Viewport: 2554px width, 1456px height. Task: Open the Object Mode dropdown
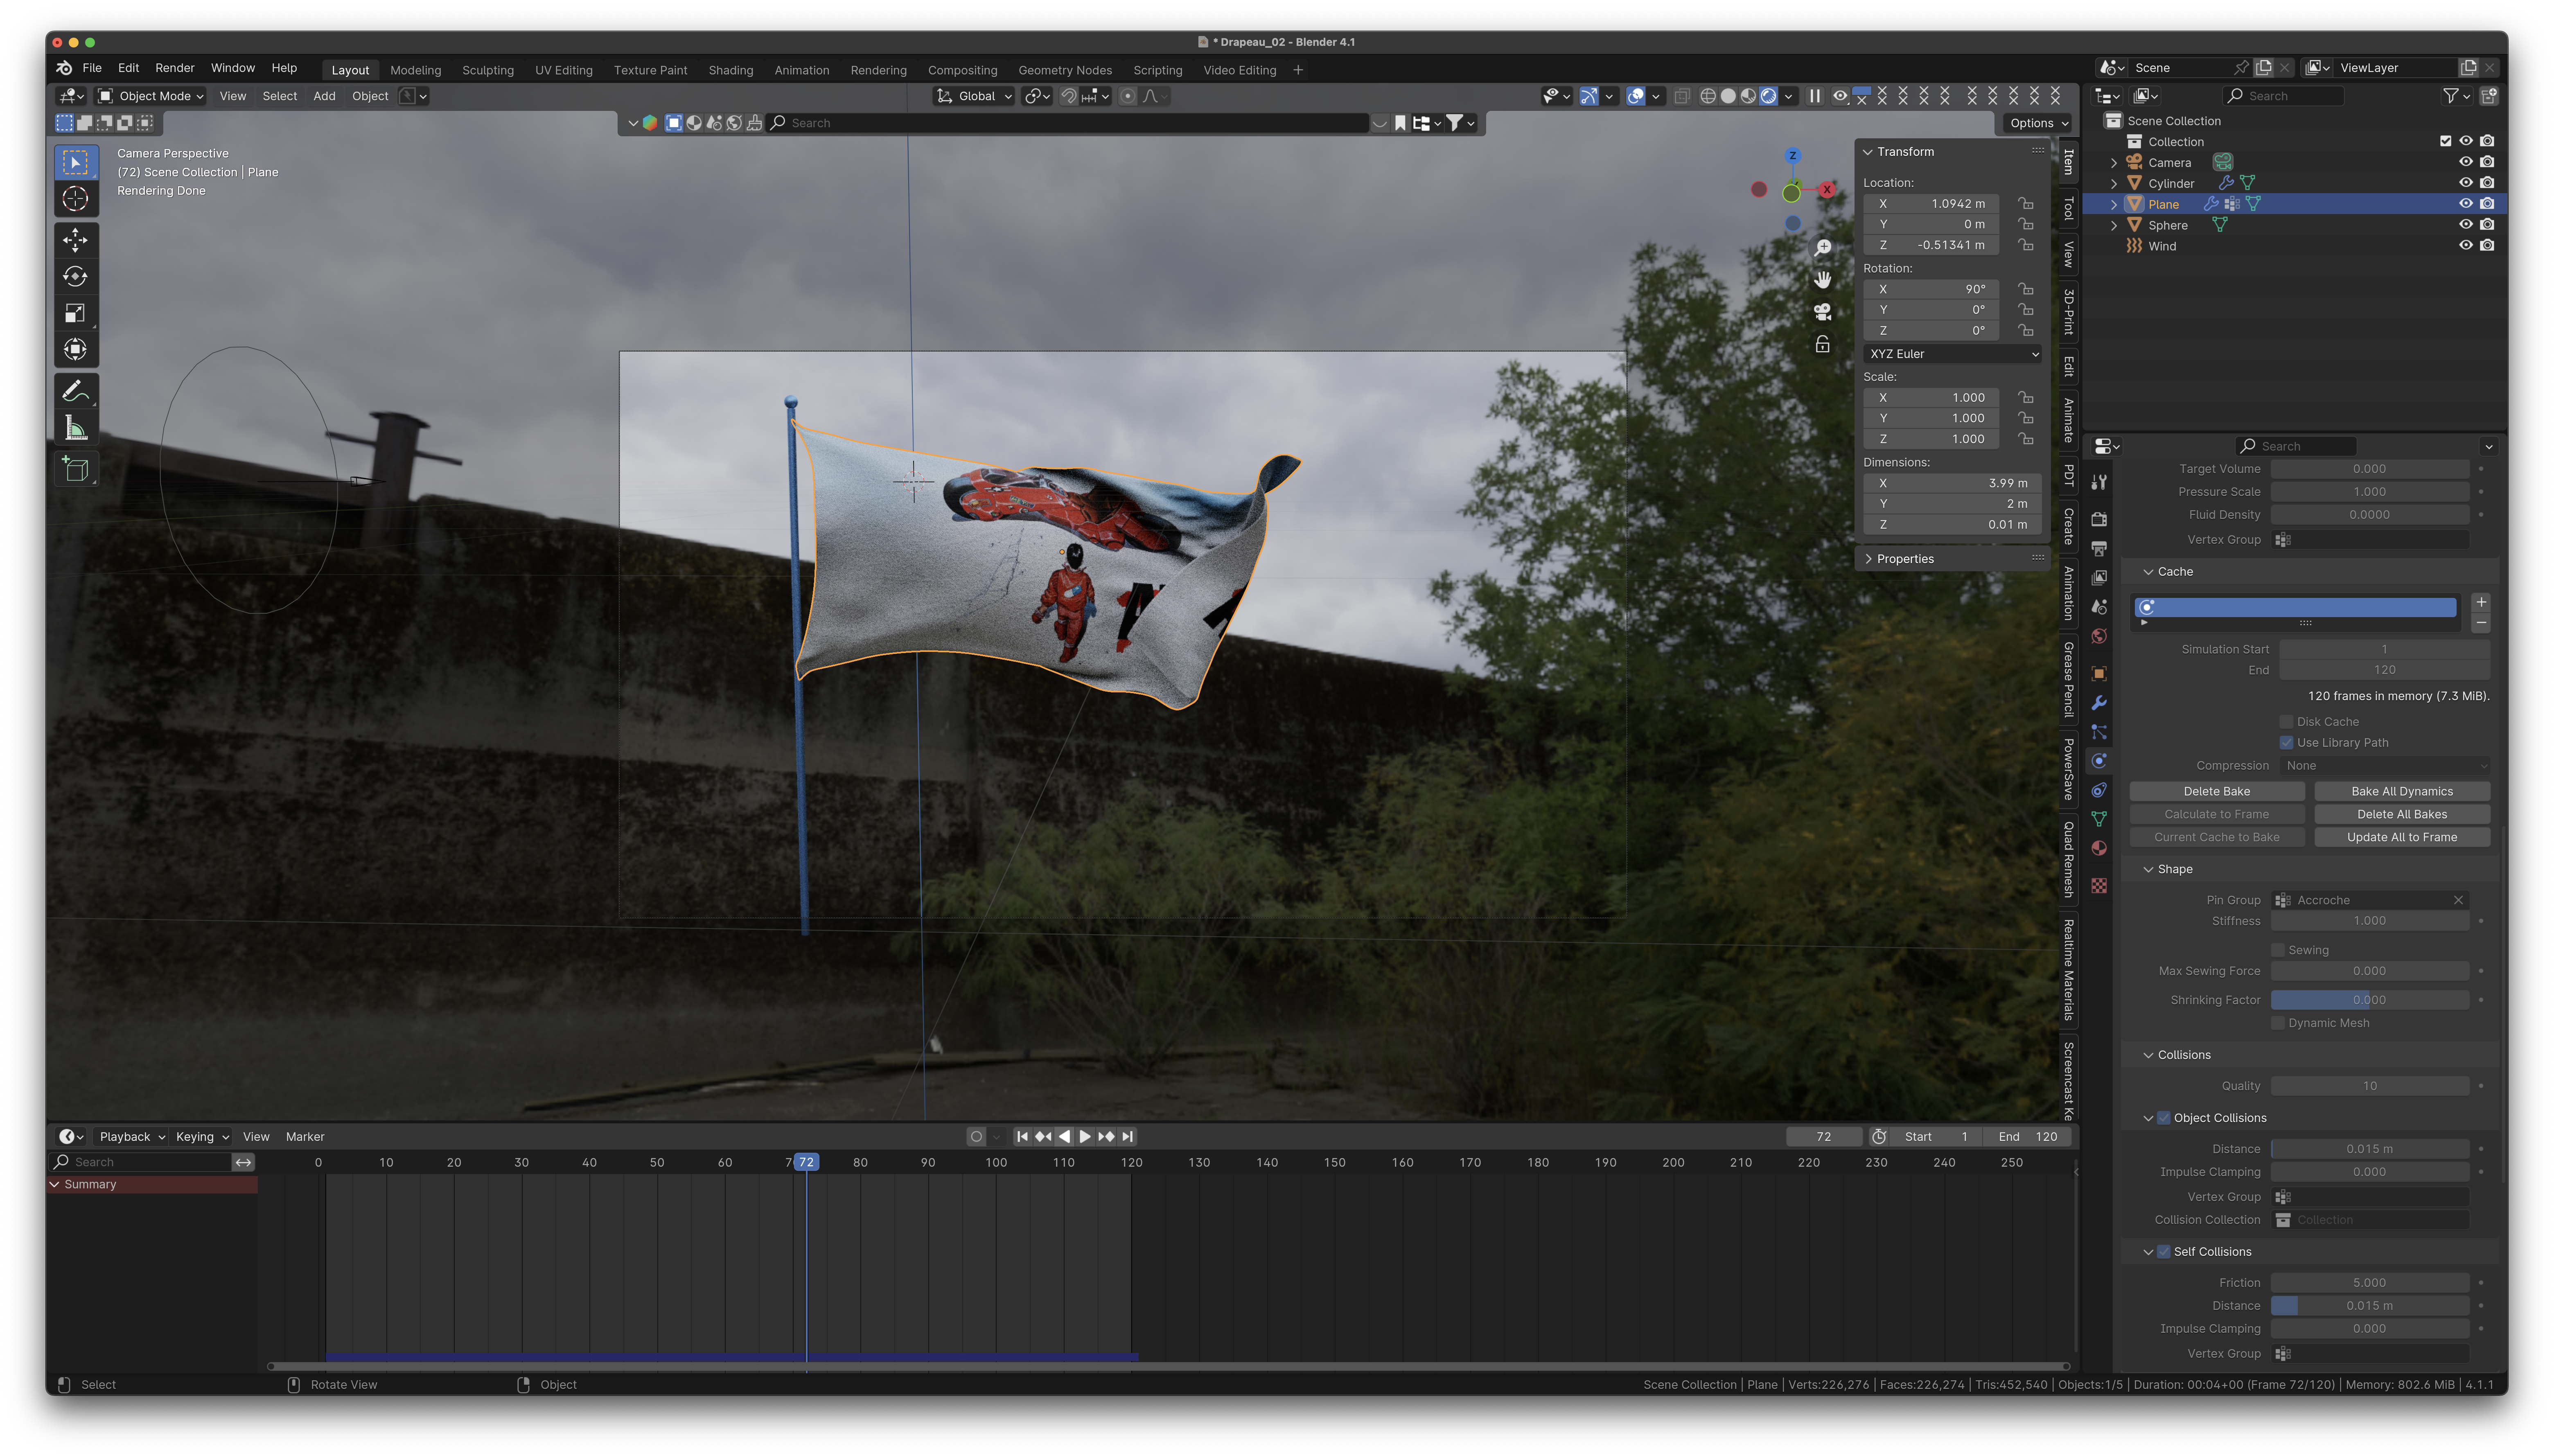tap(152, 96)
